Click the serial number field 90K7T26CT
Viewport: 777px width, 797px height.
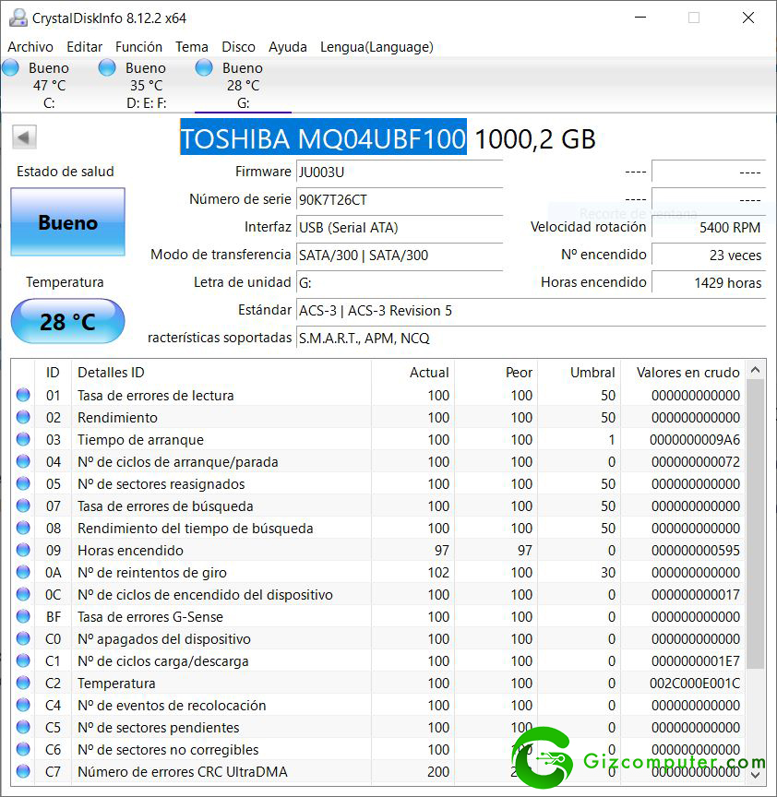(x=400, y=200)
